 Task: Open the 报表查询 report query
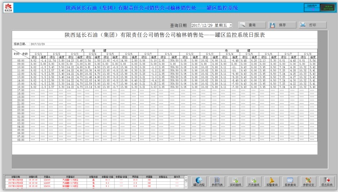290,182
